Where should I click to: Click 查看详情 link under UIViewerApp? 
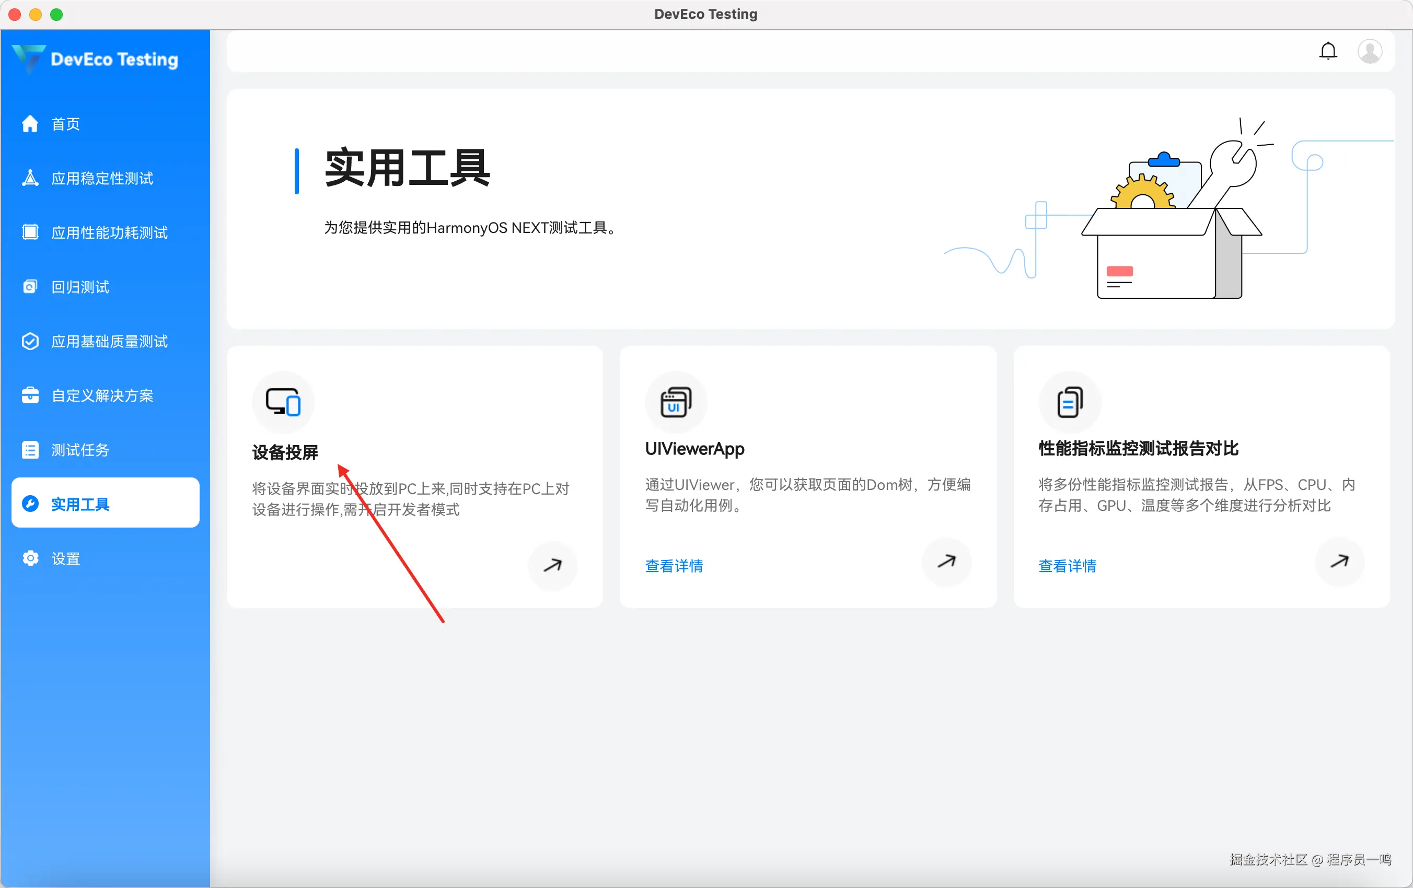(x=674, y=566)
